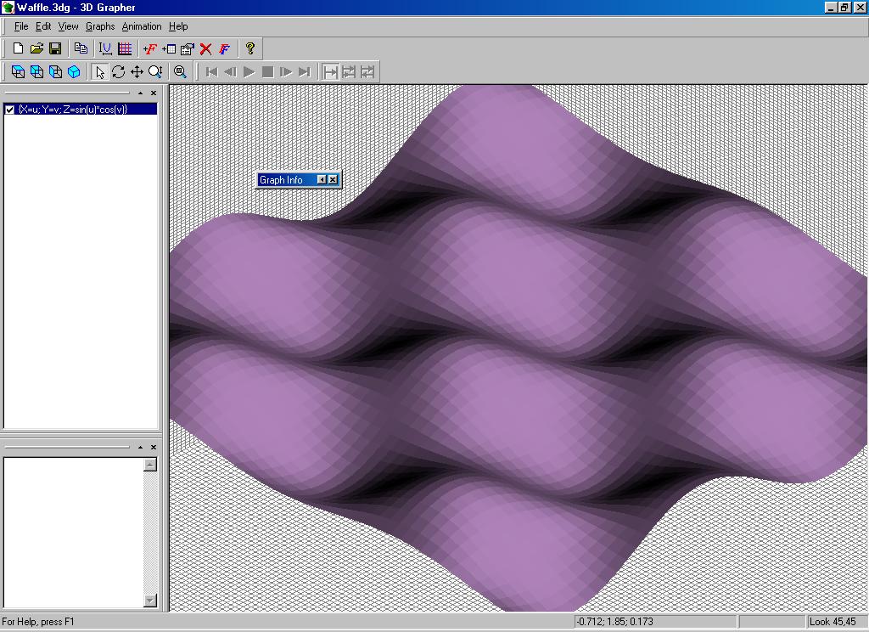Screen dimensions: 869x632
Task: Open the Animation menu
Action: click(142, 26)
